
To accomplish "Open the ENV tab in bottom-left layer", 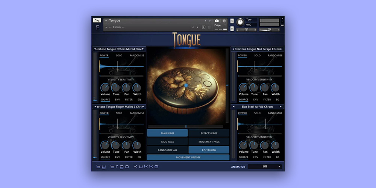I will (x=117, y=157).
